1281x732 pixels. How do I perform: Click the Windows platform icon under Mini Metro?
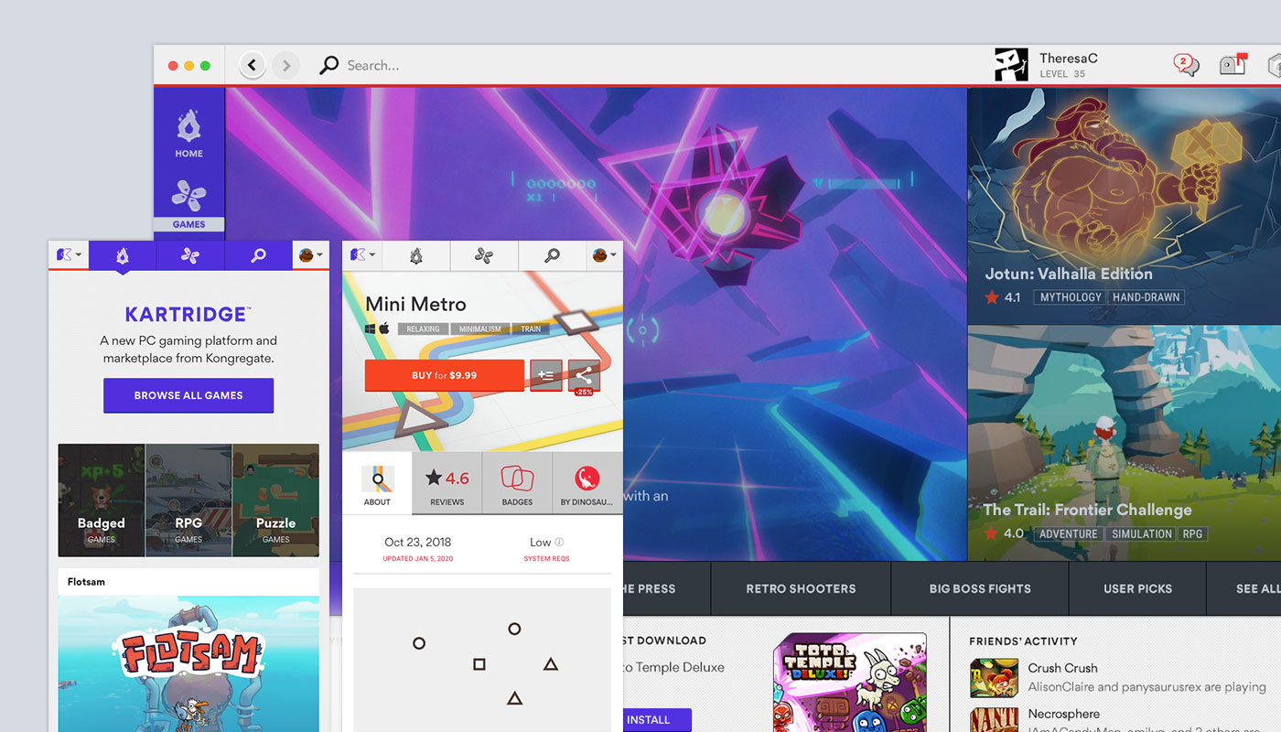371,328
